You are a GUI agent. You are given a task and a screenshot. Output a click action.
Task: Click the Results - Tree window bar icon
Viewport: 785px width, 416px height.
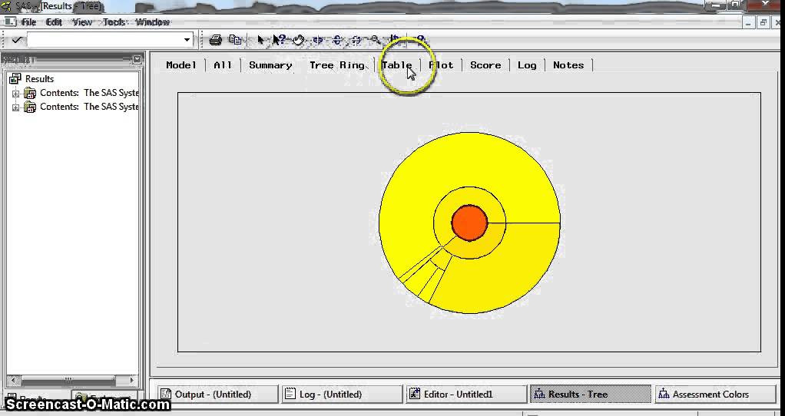539,394
